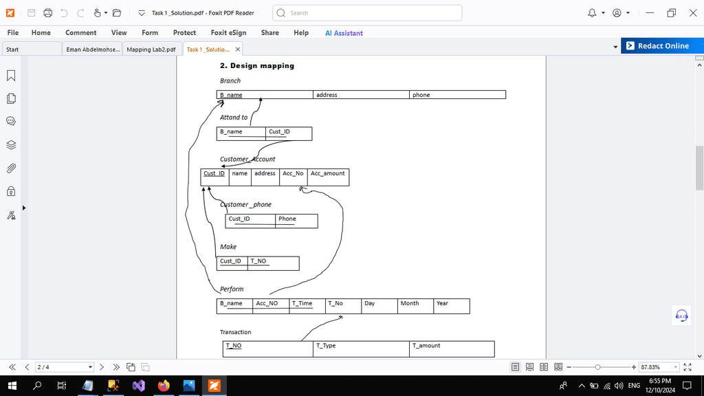Open Firefox from the taskbar
The image size is (704, 396).
click(x=164, y=386)
